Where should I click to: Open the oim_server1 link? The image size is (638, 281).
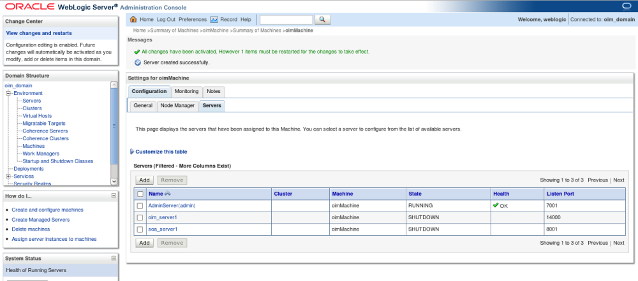click(x=163, y=217)
